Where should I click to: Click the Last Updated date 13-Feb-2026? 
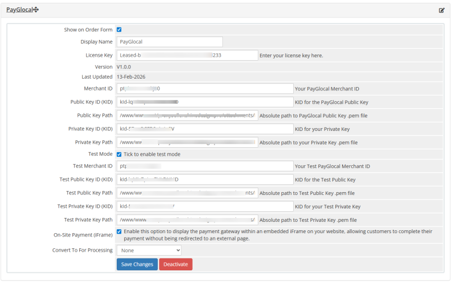(x=131, y=77)
